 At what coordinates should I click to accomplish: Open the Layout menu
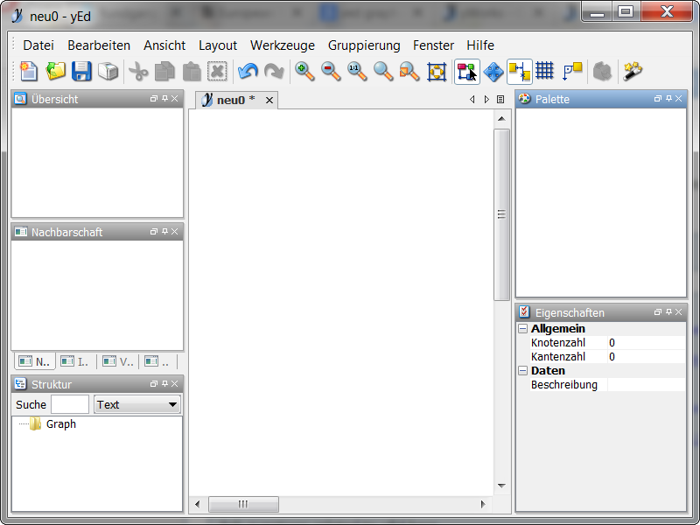click(x=217, y=45)
